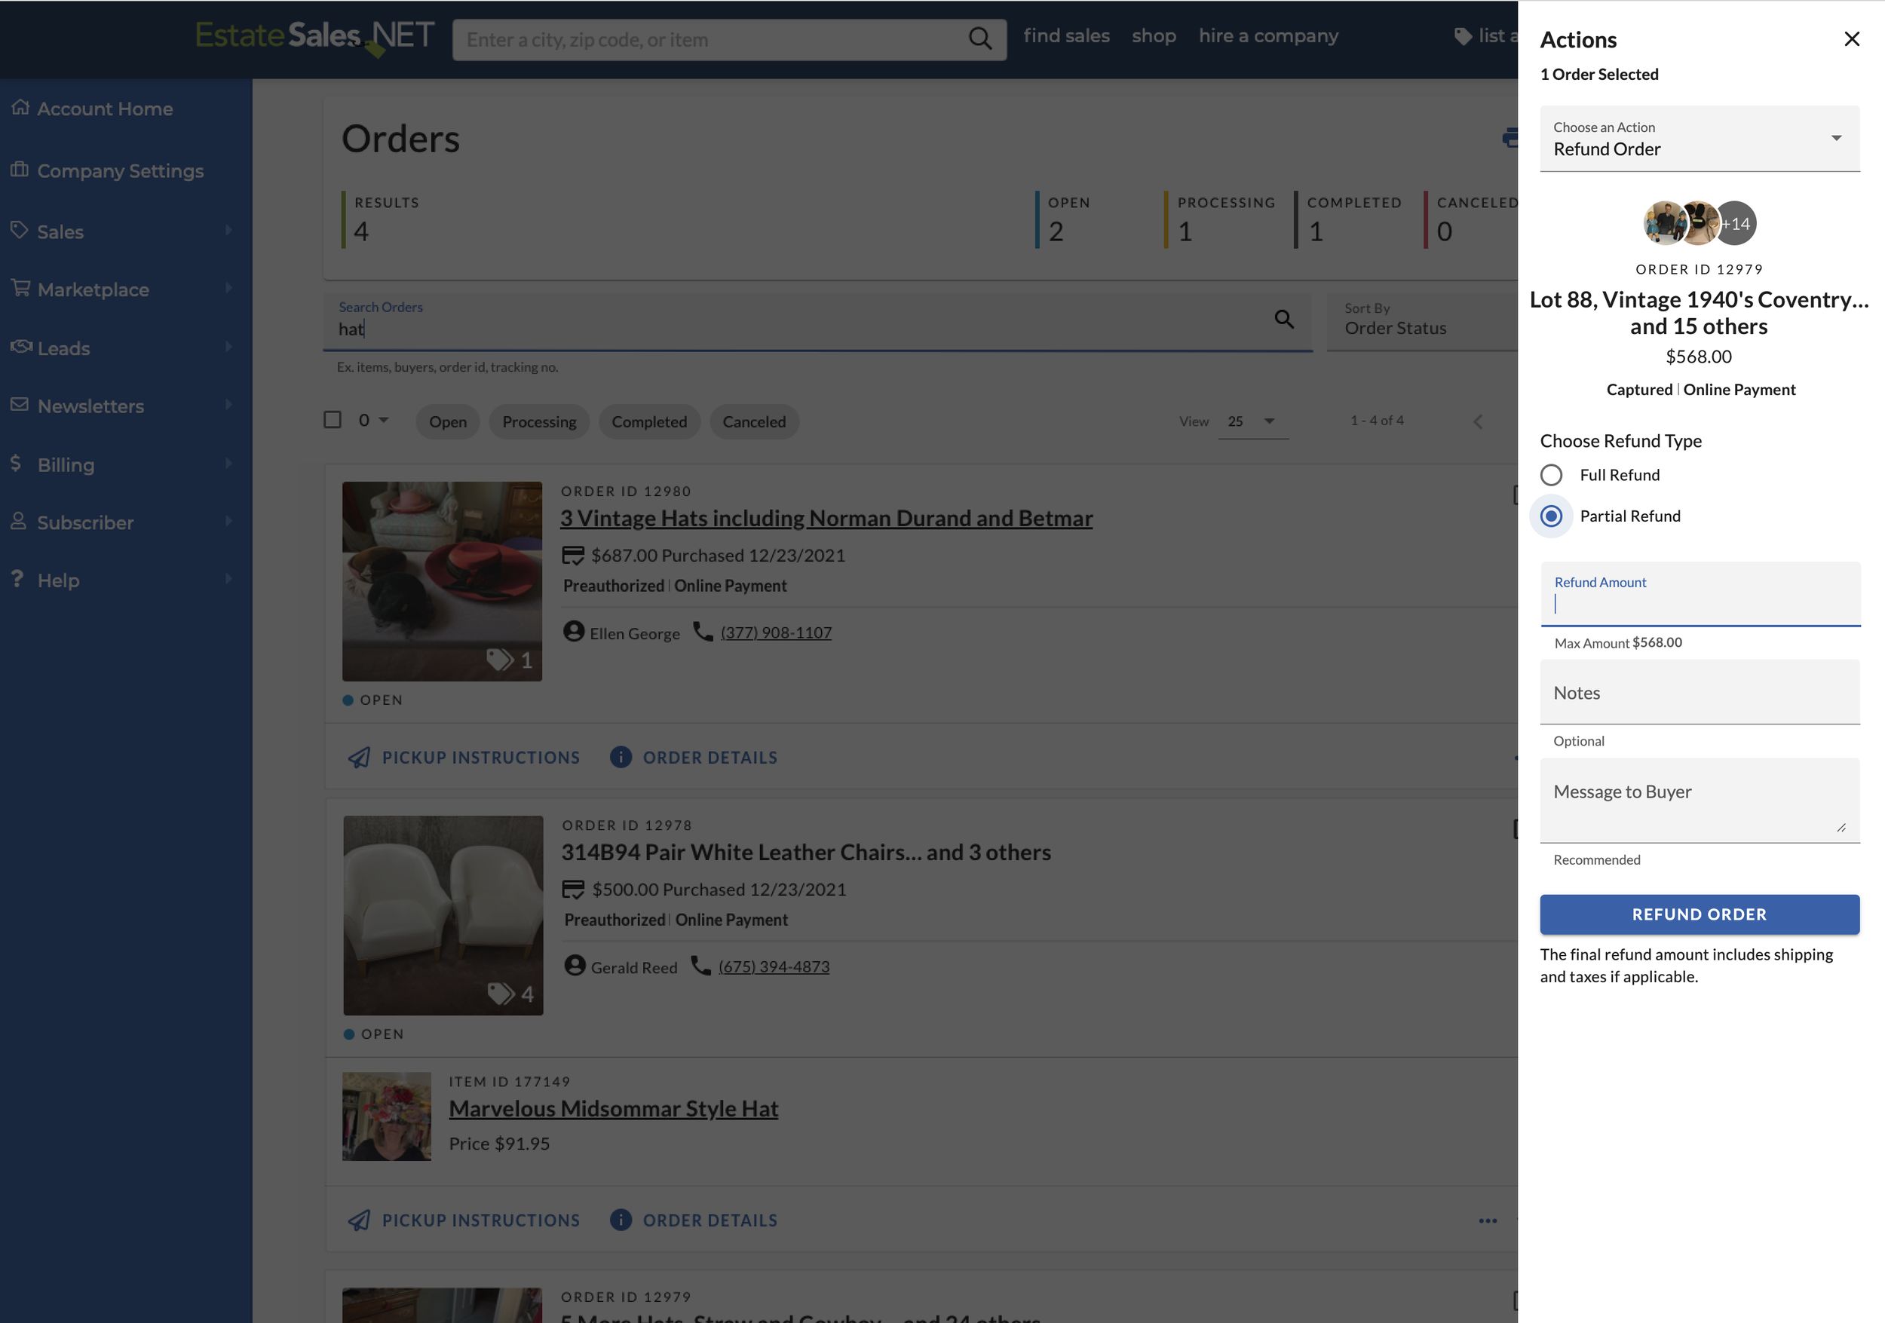The image size is (1885, 1323).
Task: Click order 12980 Pickup Instructions plane icon
Action: click(359, 758)
